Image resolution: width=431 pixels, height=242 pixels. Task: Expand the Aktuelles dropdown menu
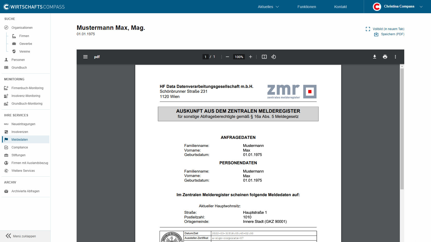pos(268,7)
